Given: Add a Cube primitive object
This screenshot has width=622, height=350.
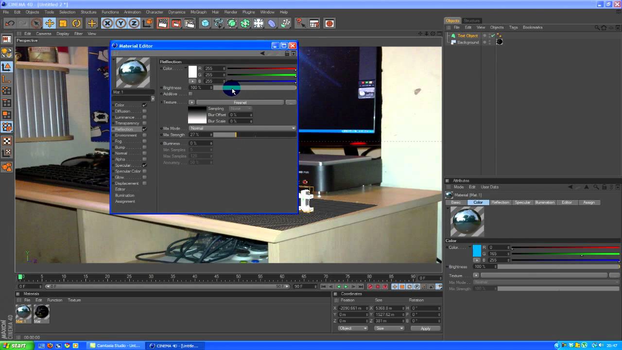Looking at the screenshot, I should pyautogui.click(x=206, y=23).
